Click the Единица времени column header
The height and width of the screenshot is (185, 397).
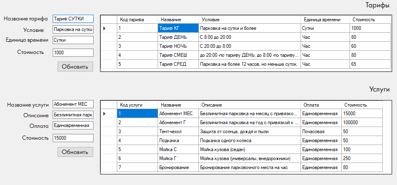[x=325, y=20]
